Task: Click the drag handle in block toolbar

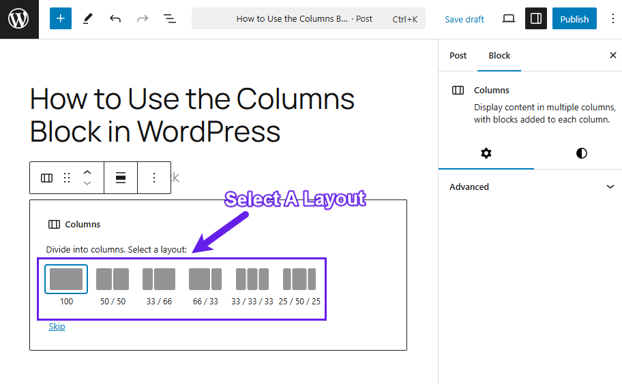Action: point(67,178)
